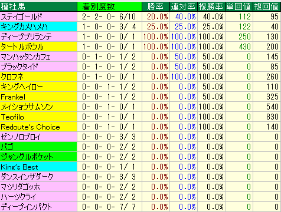Select the ダンスインザダーク sire name
This screenshot has width=281, height=212.
(x=27, y=177)
